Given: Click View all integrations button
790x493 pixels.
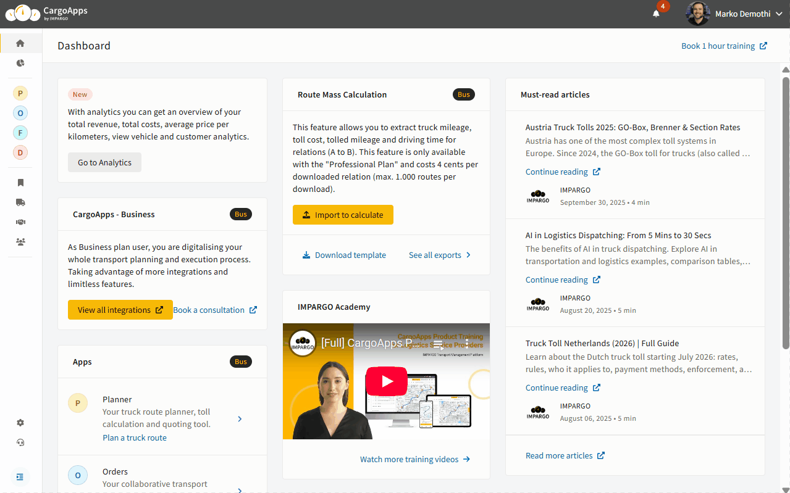Looking at the screenshot, I should (x=120, y=310).
